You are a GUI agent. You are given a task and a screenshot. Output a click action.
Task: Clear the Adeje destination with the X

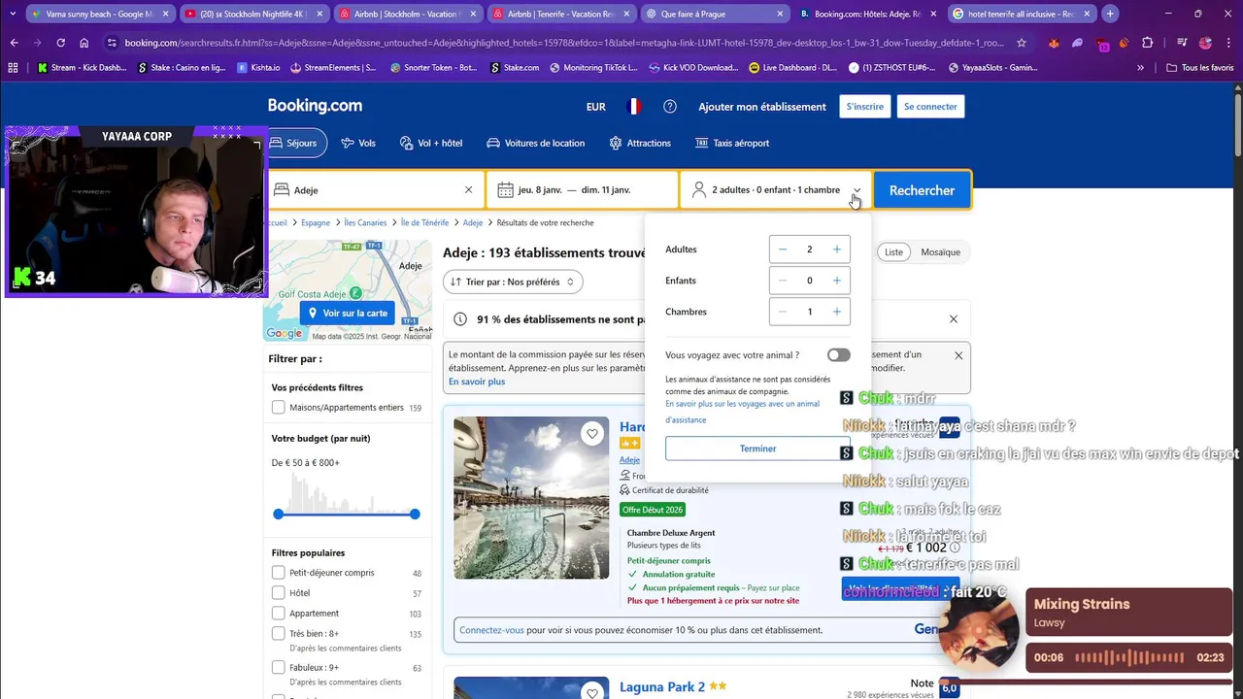[468, 190]
